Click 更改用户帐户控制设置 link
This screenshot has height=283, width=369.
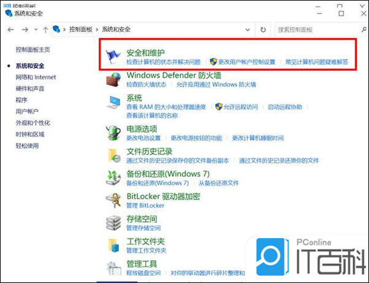click(x=246, y=62)
